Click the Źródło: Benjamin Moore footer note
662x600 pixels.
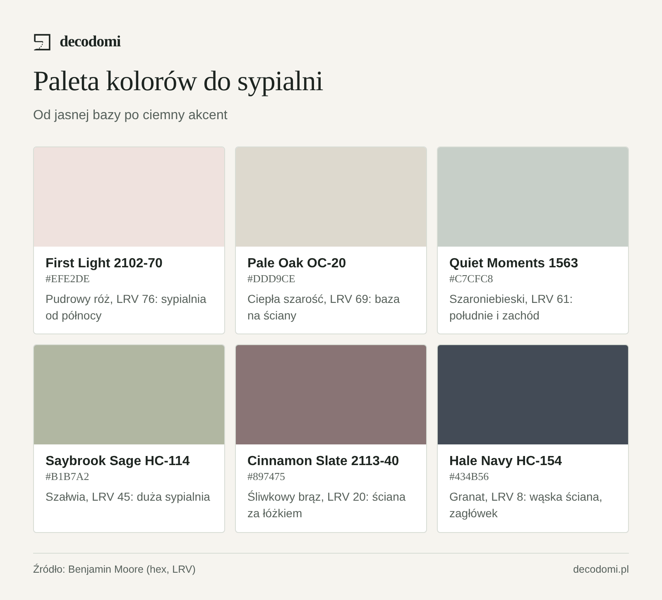coord(114,569)
